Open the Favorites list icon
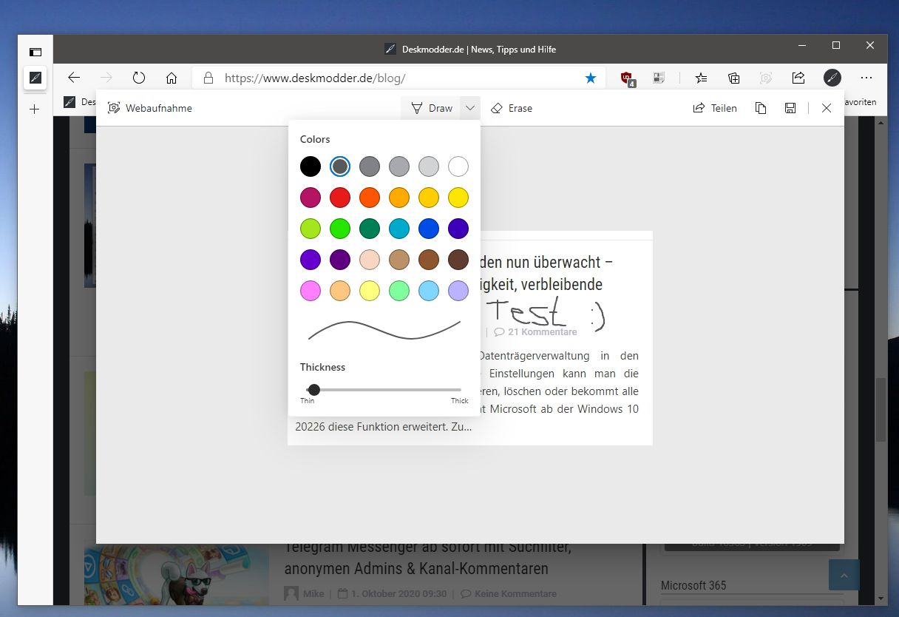Viewport: 899px width, 617px height. (702, 78)
